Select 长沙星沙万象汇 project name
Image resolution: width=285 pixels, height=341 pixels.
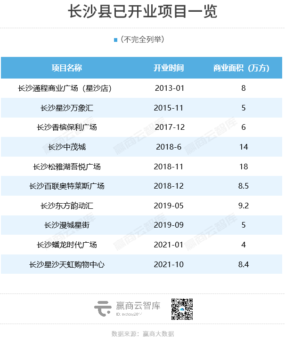coord(67,108)
